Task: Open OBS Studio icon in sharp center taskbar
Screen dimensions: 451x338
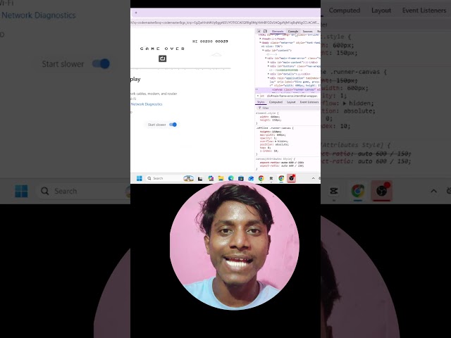Action: (x=291, y=178)
